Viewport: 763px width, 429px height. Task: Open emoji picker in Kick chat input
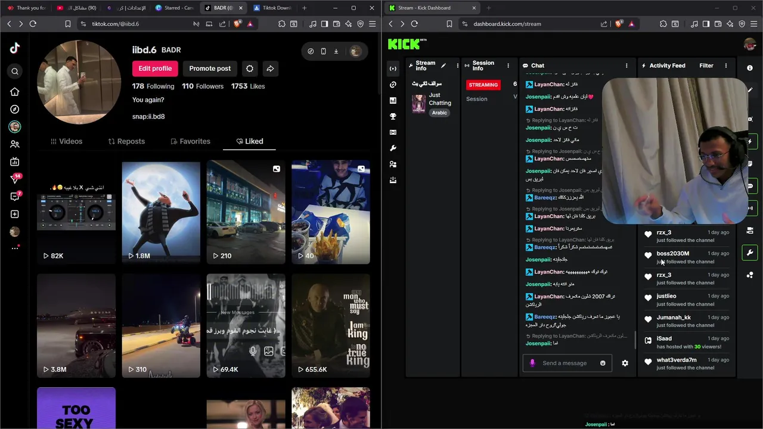coord(603,363)
